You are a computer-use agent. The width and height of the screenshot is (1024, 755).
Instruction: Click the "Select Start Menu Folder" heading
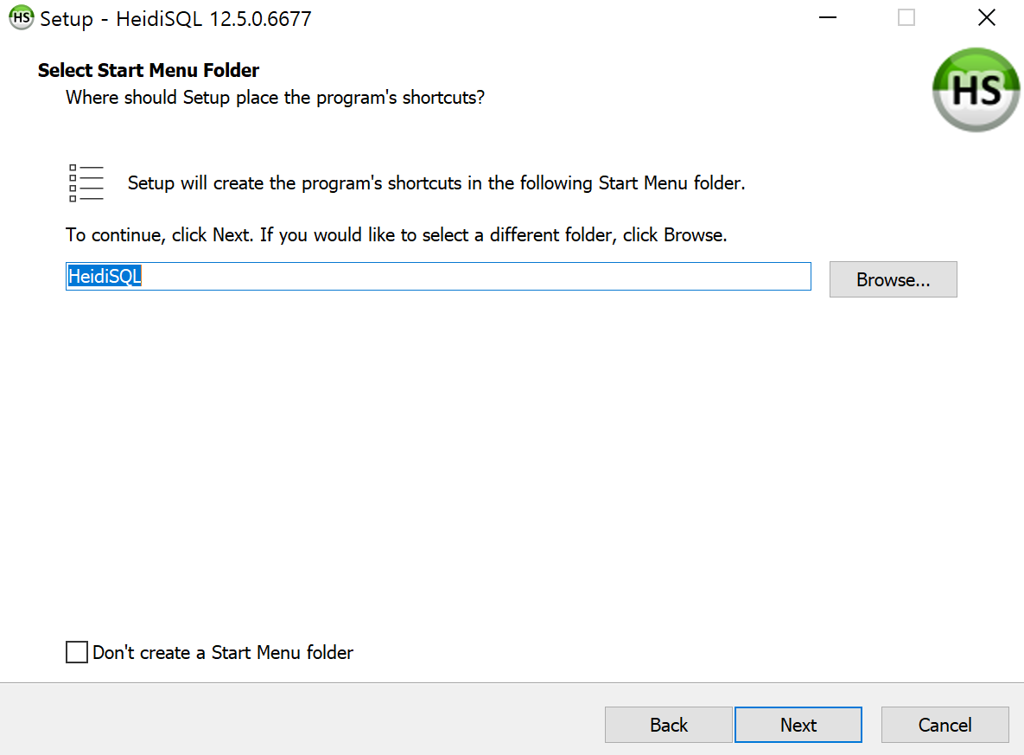pyautogui.click(x=149, y=70)
